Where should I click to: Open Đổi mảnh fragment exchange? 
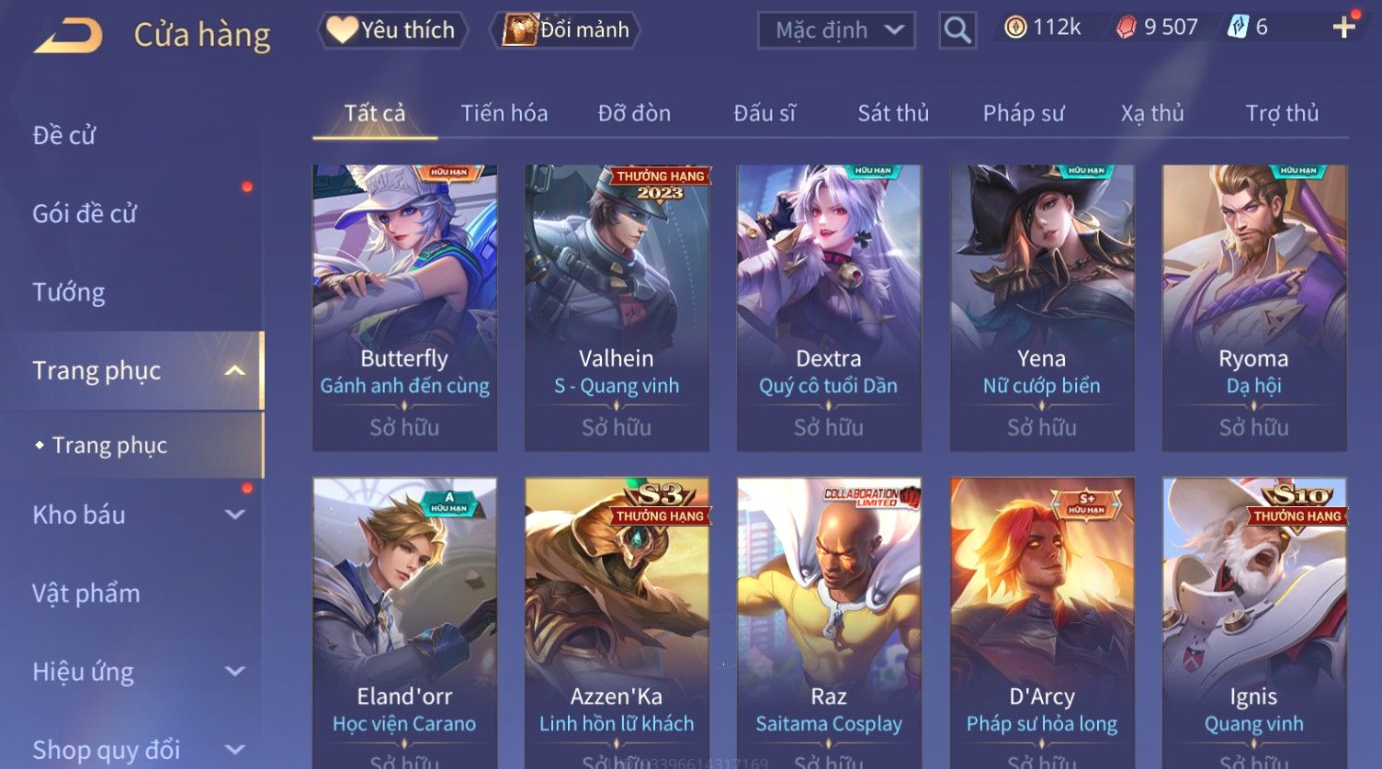pyautogui.click(x=567, y=30)
